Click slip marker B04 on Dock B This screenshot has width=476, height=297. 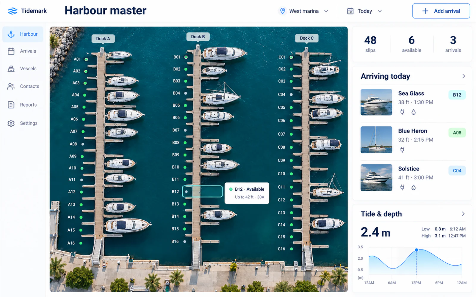point(186,93)
